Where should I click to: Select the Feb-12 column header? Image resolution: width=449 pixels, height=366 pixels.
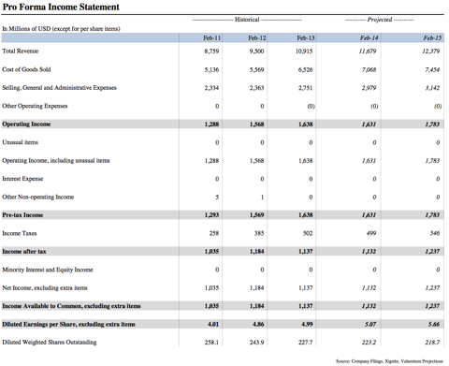pyautogui.click(x=257, y=38)
